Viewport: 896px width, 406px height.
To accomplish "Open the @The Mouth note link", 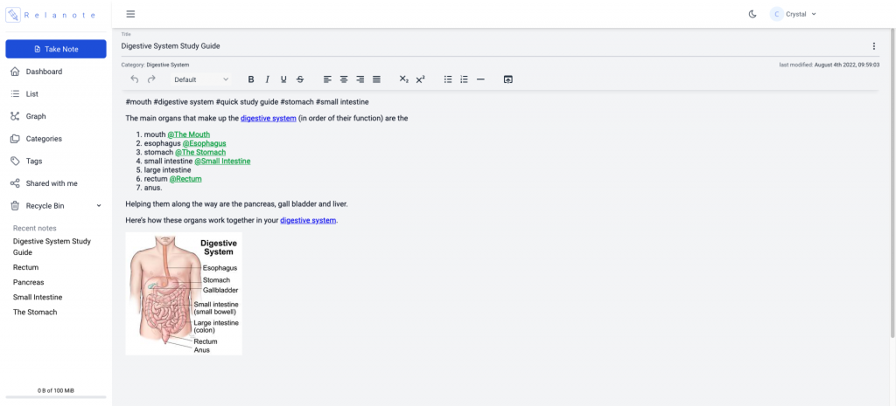I will pyautogui.click(x=189, y=134).
